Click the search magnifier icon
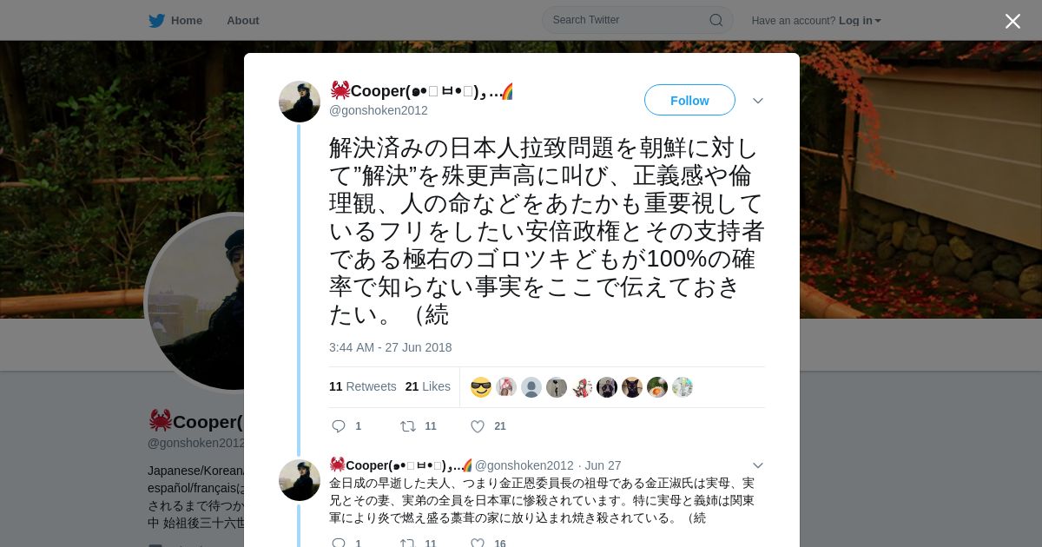The image size is (1042, 547). pyautogui.click(x=716, y=21)
